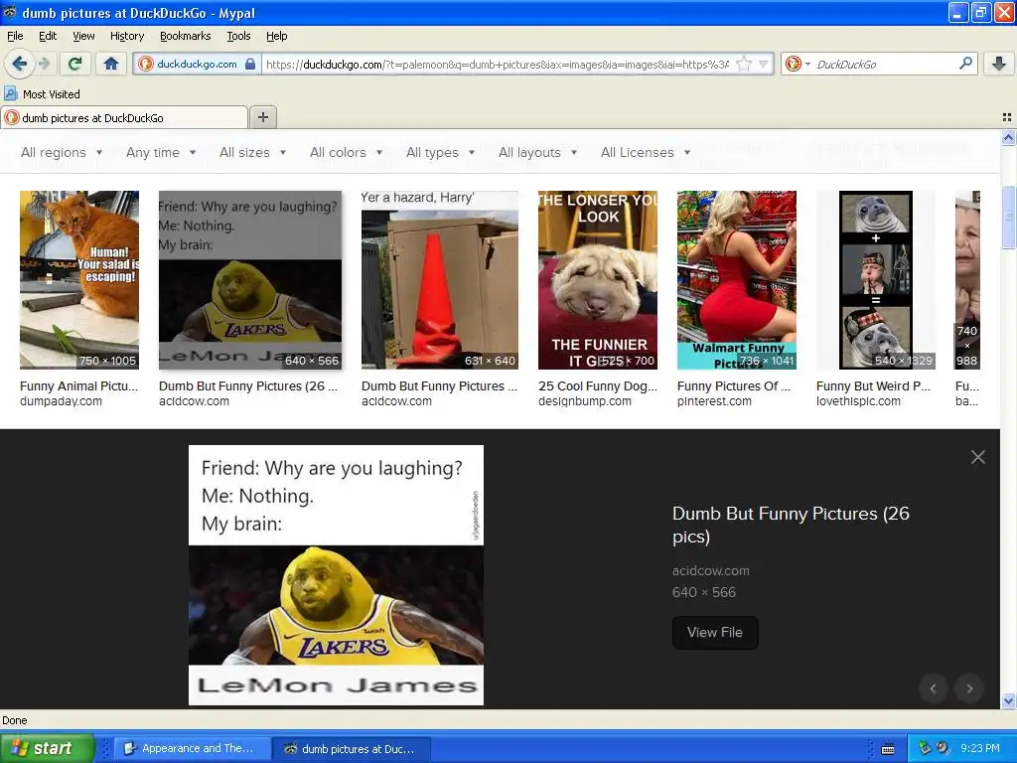Click the search engine selector icon
Viewport: 1017px width, 763px height.
click(798, 64)
